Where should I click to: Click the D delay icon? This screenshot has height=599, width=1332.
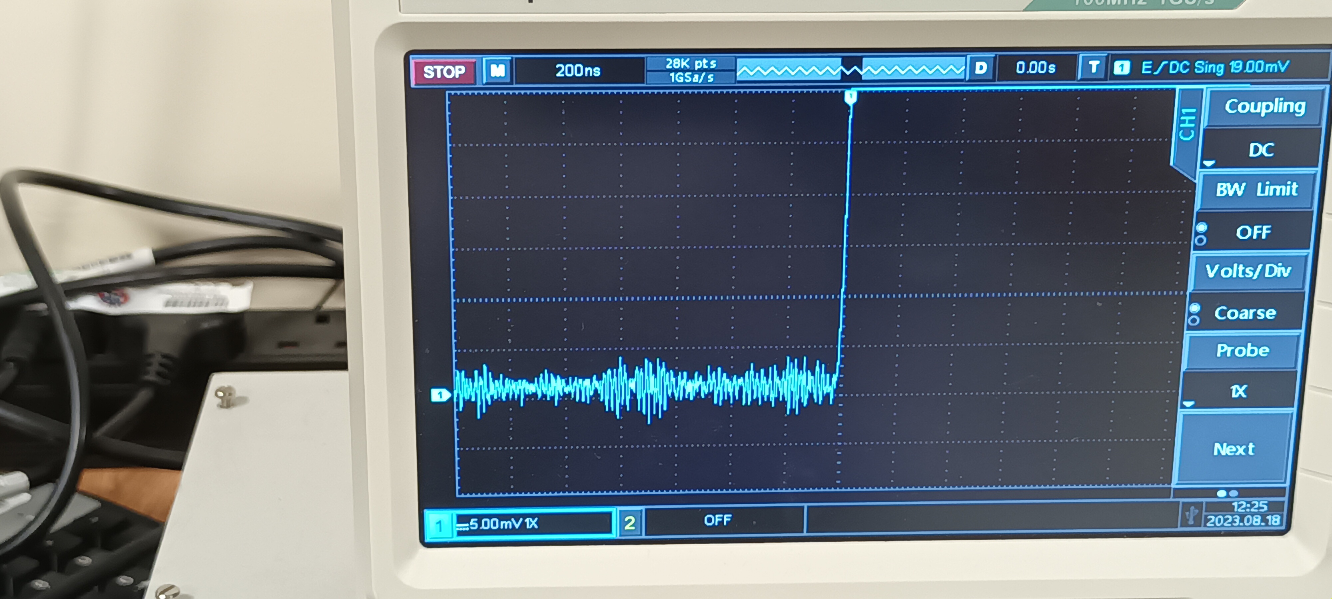[x=980, y=68]
